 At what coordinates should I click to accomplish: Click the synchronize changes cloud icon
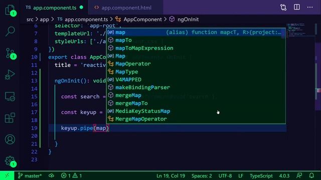[51, 175]
